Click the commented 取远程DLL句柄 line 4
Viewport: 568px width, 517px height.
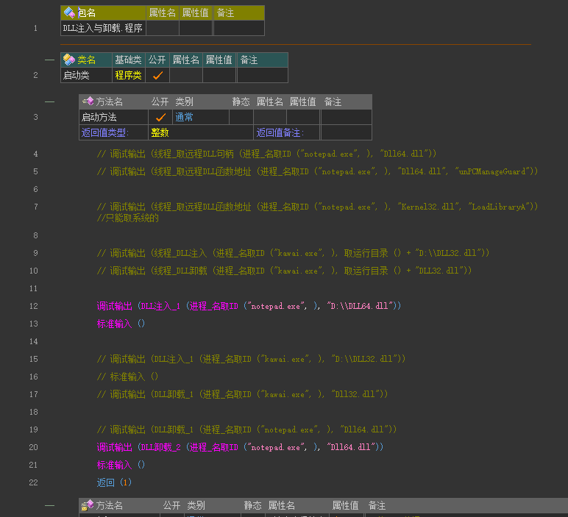pyautogui.click(x=266, y=154)
